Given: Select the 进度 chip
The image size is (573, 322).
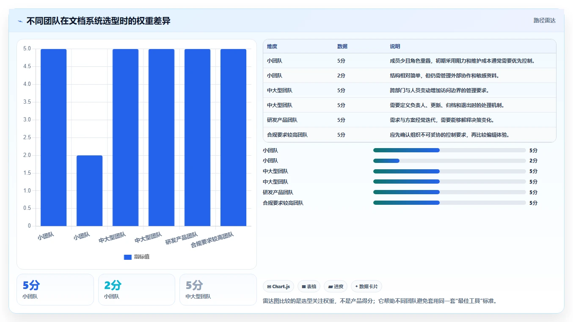Looking at the screenshot, I should click(x=336, y=286).
